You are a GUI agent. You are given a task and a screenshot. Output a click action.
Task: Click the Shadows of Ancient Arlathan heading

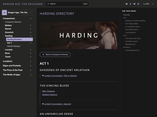pos(65,70)
